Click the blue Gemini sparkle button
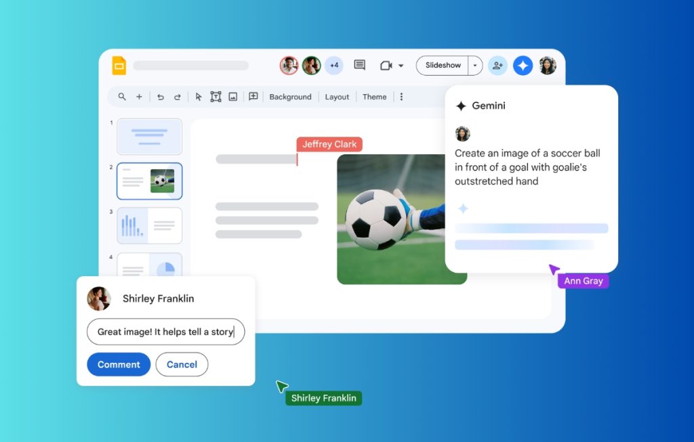The height and width of the screenshot is (442, 694). tap(523, 66)
